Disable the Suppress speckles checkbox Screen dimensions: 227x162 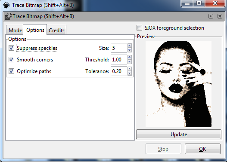(x=11, y=48)
